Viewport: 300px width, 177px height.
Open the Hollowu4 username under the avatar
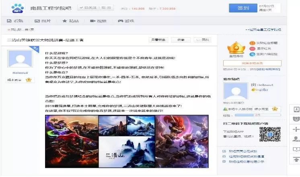coord(20,73)
